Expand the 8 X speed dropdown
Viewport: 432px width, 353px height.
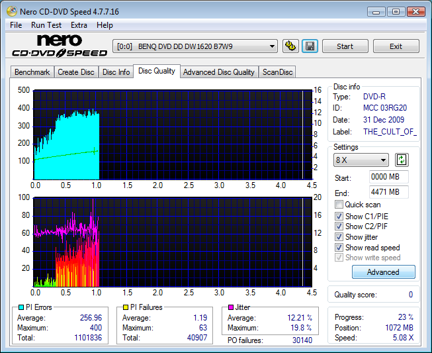[361, 160]
